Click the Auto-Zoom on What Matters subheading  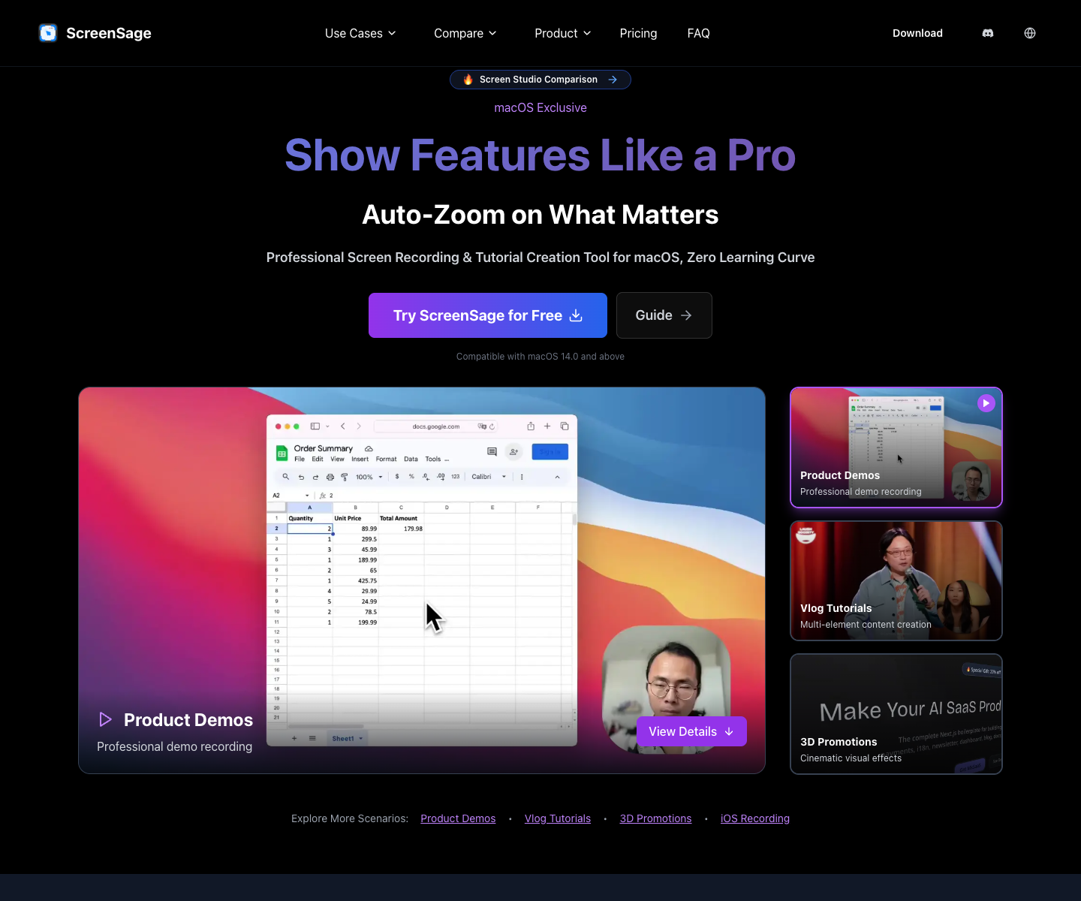pos(540,215)
